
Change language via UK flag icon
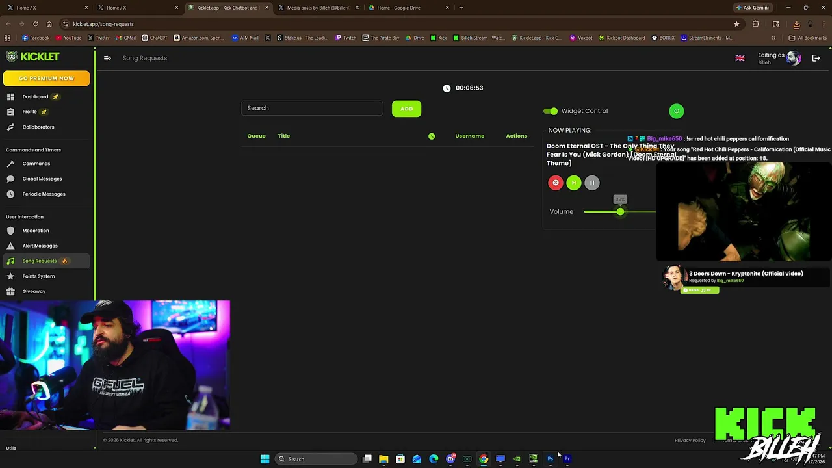[x=740, y=58]
